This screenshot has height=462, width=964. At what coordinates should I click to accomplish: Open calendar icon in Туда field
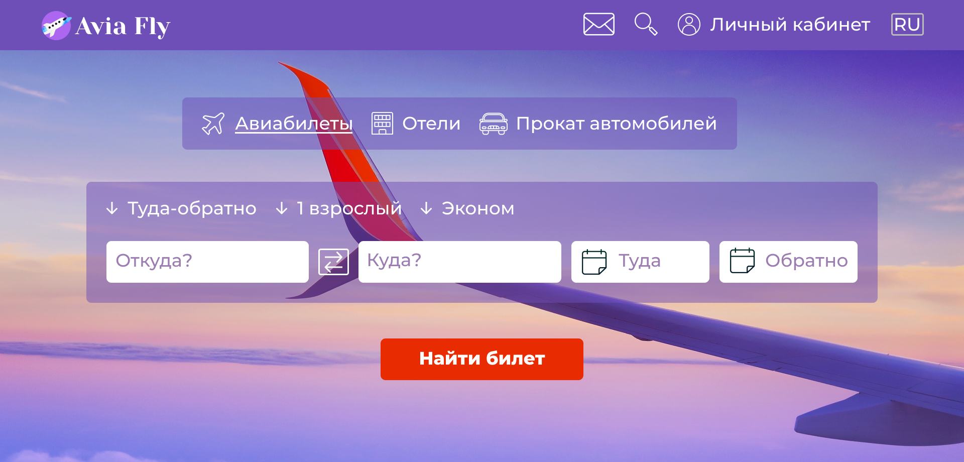click(x=594, y=262)
